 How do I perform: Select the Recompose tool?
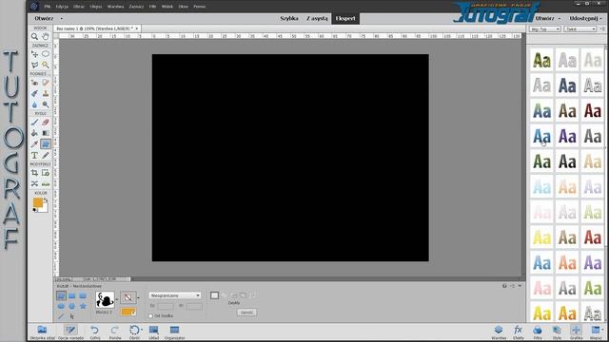tap(46, 173)
